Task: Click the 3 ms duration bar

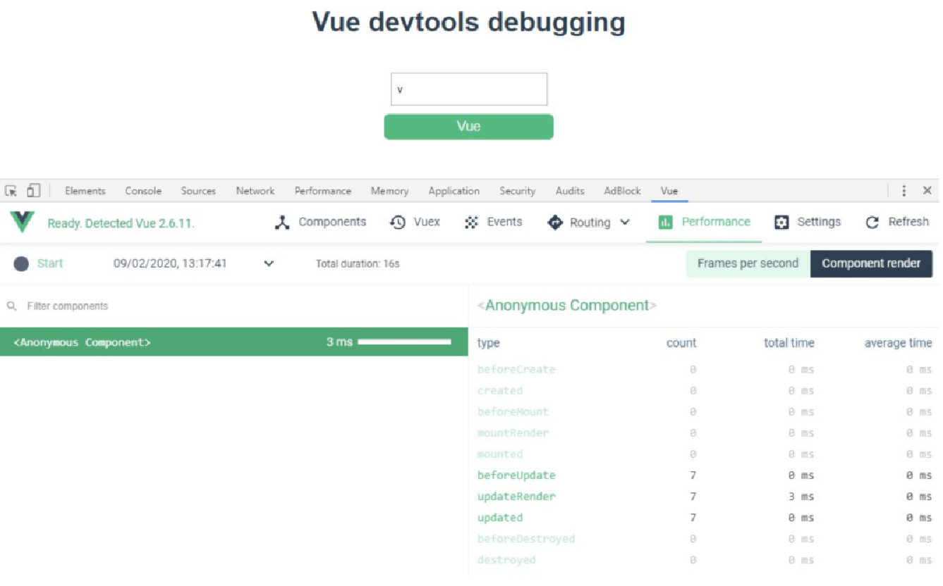Action: (x=404, y=342)
